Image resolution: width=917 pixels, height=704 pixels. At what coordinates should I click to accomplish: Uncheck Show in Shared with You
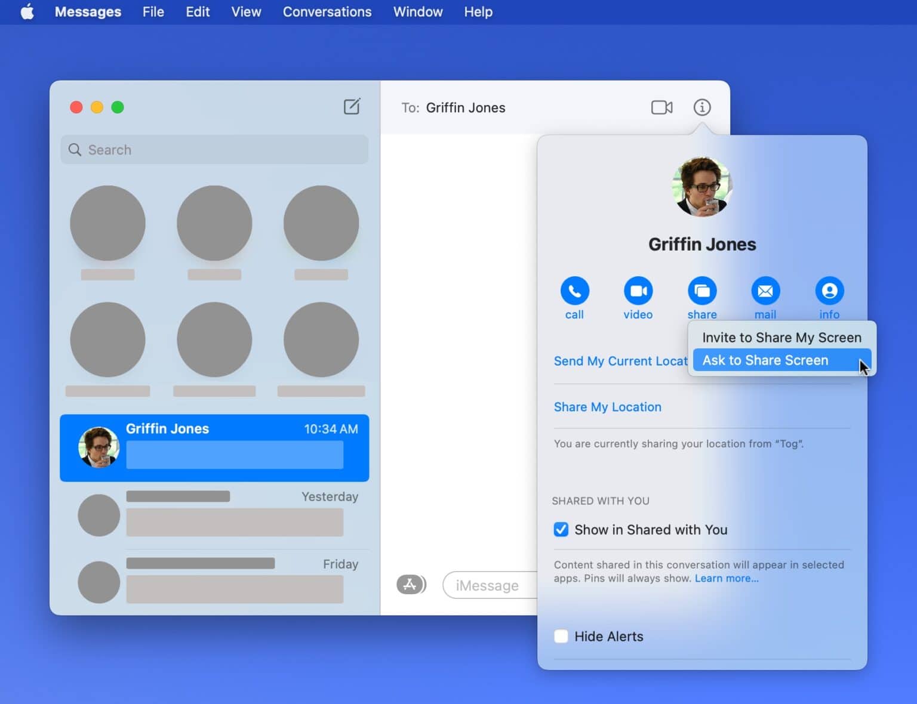pyautogui.click(x=561, y=530)
